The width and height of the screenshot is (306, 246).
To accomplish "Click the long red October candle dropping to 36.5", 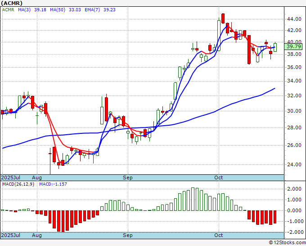I will point(249,50).
